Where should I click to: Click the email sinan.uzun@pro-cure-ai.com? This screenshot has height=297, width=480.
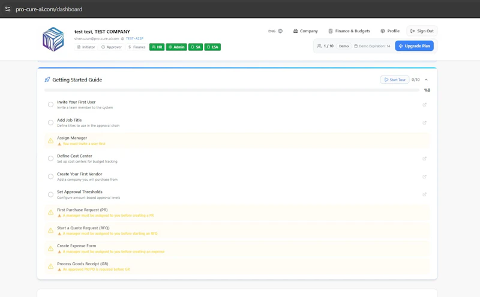97,39
